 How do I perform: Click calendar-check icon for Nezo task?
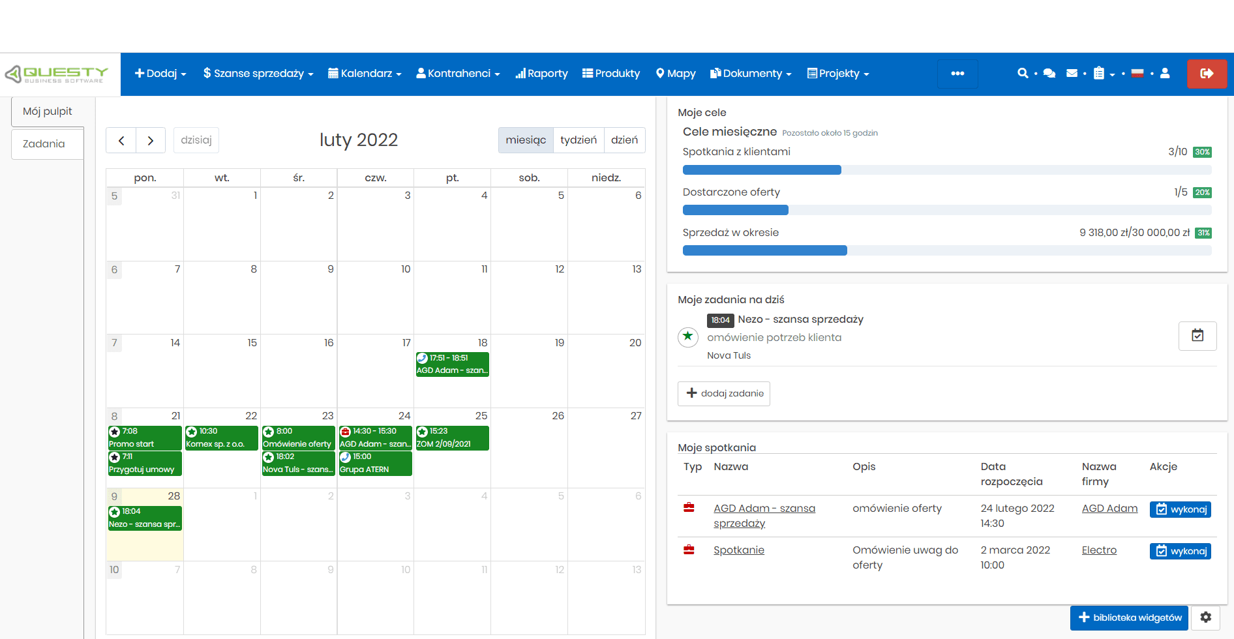(x=1197, y=336)
